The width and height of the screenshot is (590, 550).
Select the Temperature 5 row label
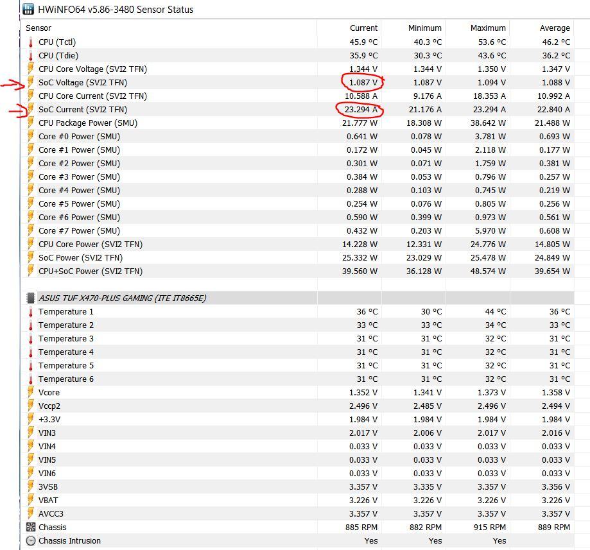(x=66, y=366)
